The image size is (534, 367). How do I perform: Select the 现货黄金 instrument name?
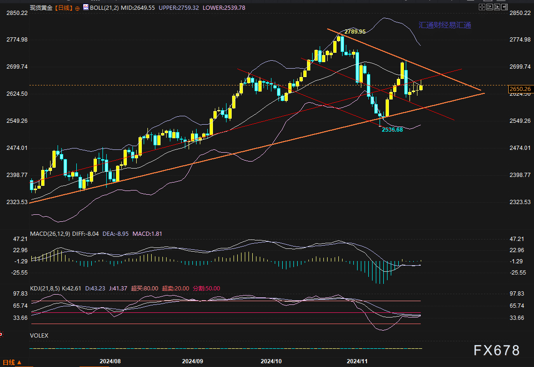tap(41, 7)
